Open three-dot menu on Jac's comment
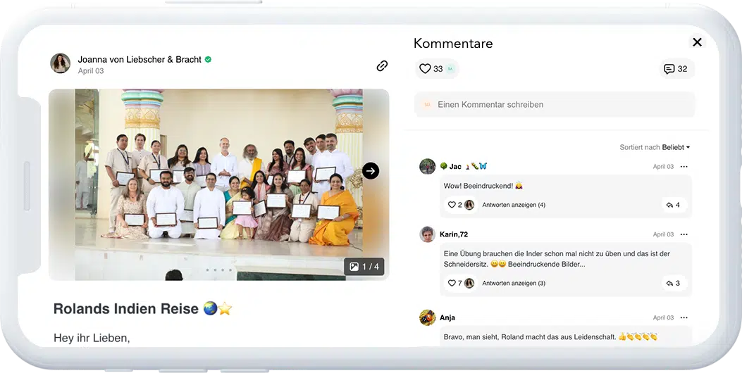The height and width of the screenshot is (373, 742). point(684,167)
